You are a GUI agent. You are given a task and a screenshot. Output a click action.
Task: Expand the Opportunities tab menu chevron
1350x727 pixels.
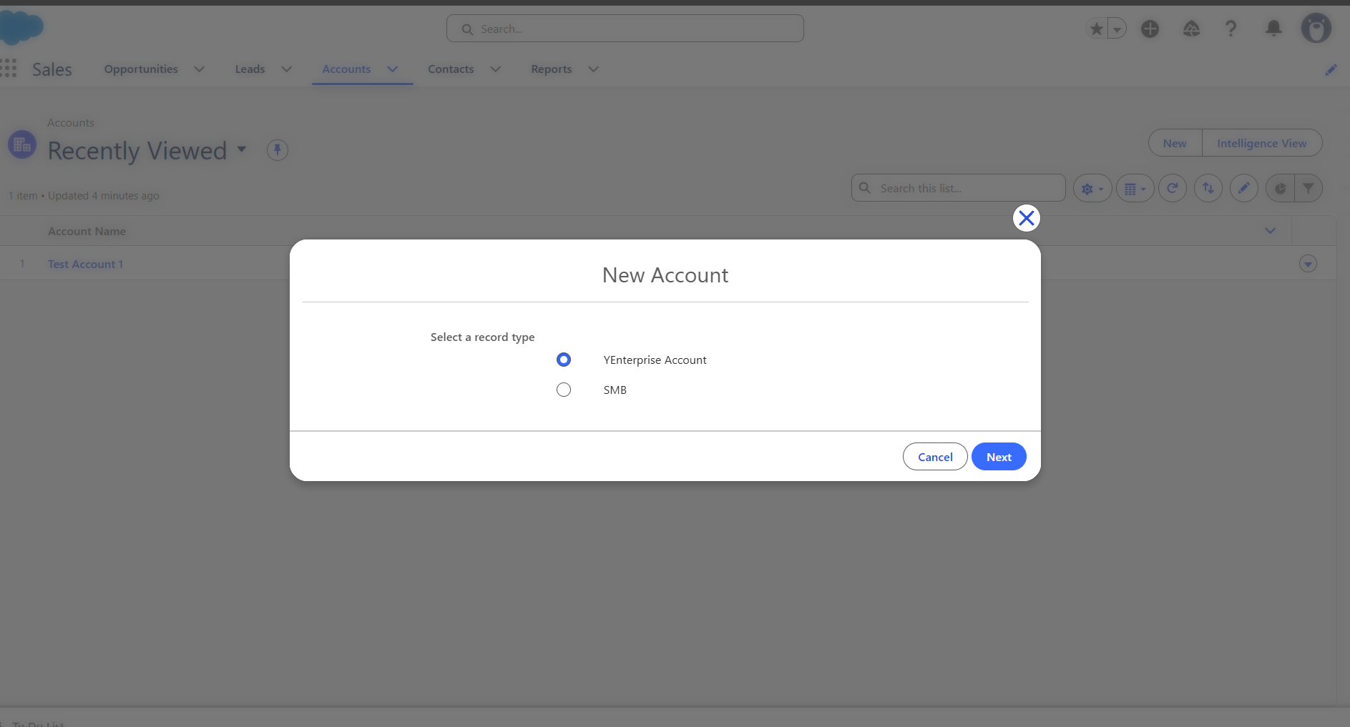tap(200, 69)
